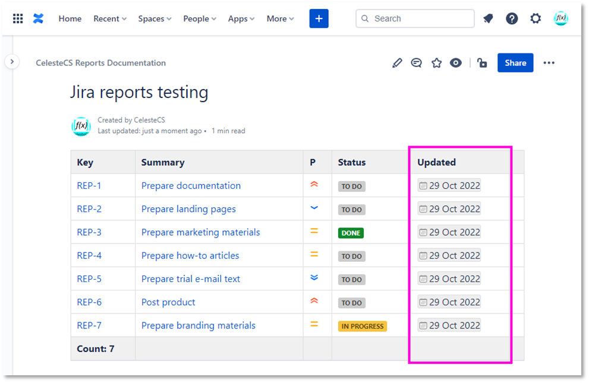589x383 pixels.
Task: Click the pencil edit page icon
Action: point(397,63)
